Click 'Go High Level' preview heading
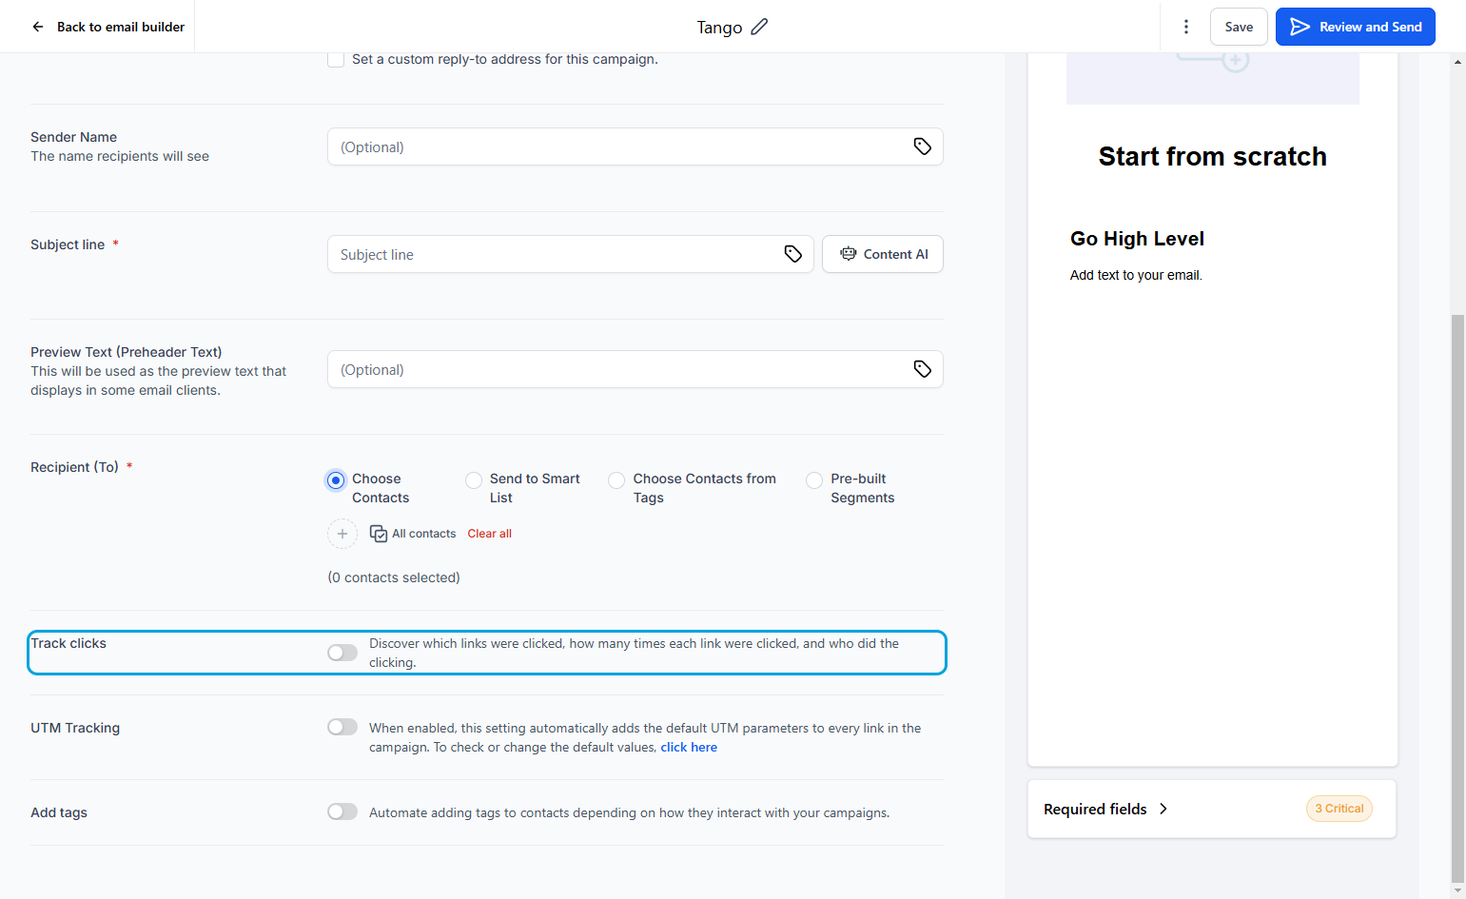The image size is (1466, 899). [1137, 239]
